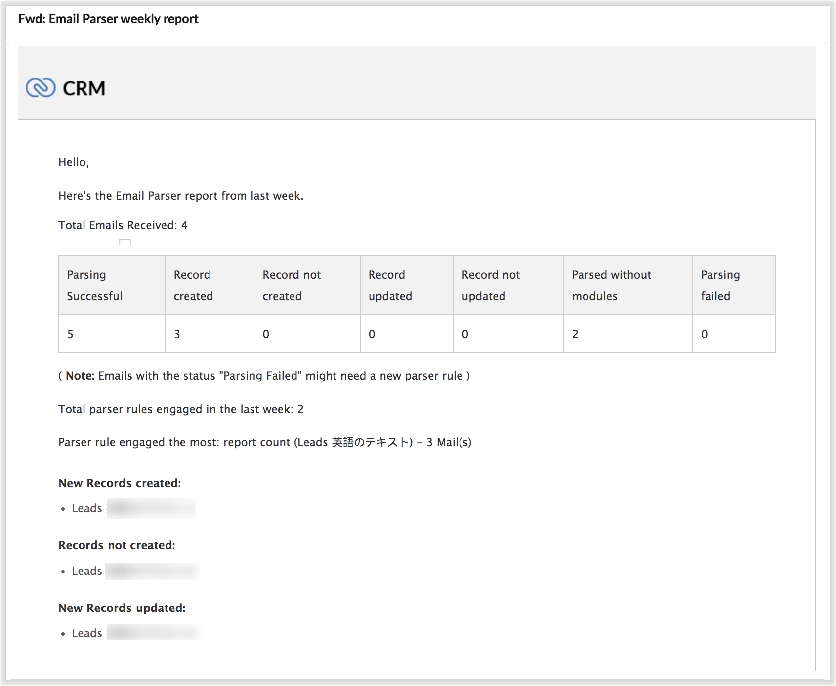Click the Zoho CRM chain-link logo
Image resolution: width=836 pixels, height=686 pixels.
41,88
